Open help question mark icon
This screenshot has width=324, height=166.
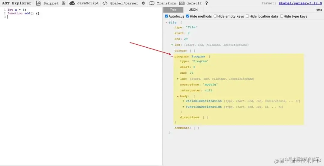pyautogui.click(x=206, y=3)
